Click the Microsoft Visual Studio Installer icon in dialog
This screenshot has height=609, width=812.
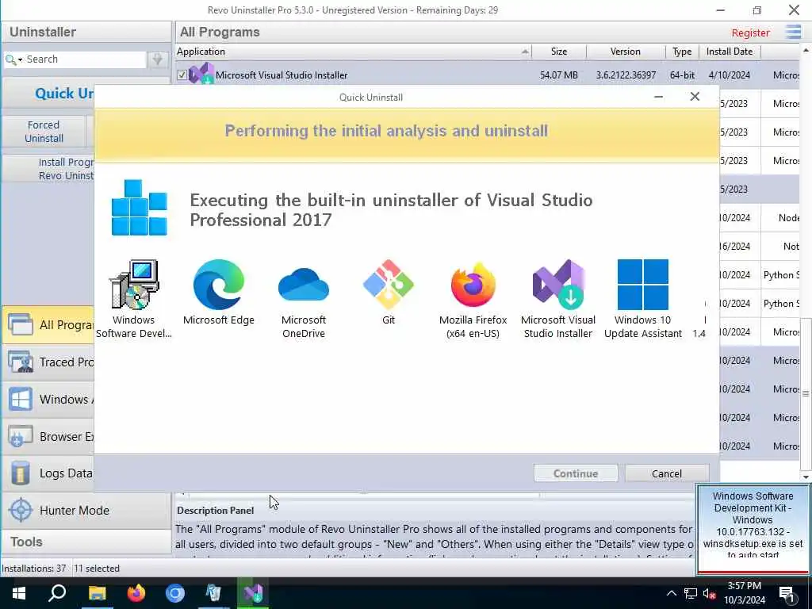pyautogui.click(x=558, y=285)
